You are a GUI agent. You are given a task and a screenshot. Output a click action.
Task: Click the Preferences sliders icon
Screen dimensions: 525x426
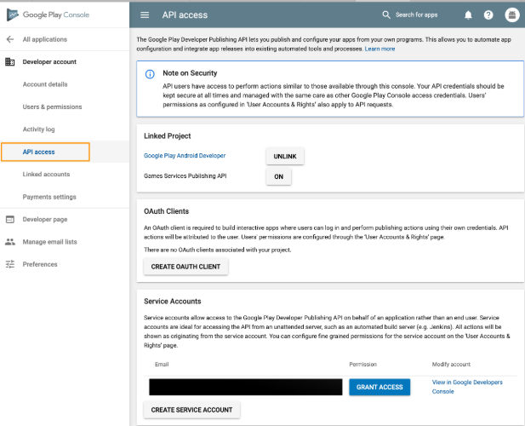(x=10, y=264)
